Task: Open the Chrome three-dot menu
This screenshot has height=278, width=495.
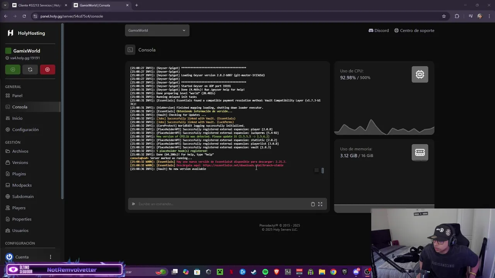Action: click(490, 16)
